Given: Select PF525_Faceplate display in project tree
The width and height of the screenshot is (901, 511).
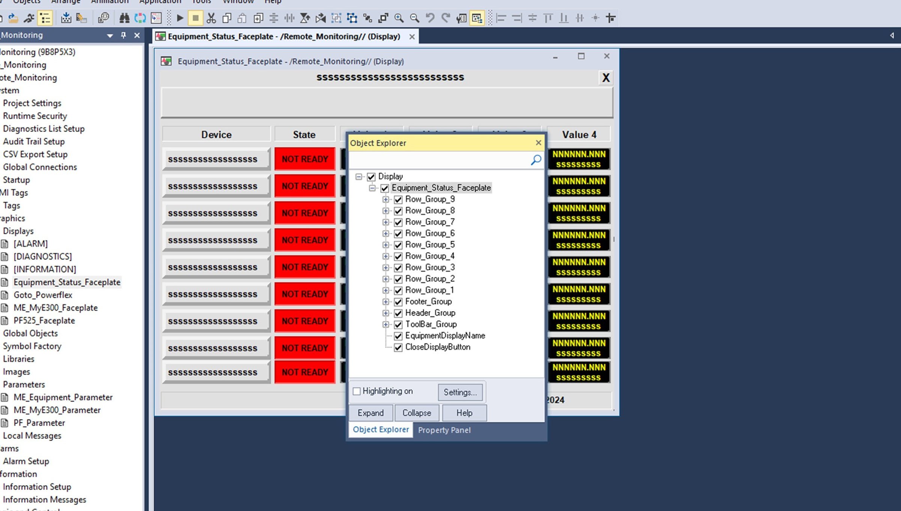Looking at the screenshot, I should [x=44, y=320].
